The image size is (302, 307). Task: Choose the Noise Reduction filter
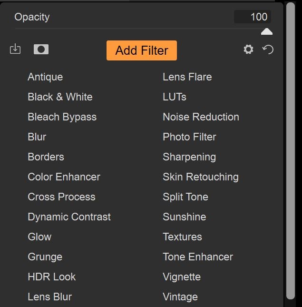[201, 117]
